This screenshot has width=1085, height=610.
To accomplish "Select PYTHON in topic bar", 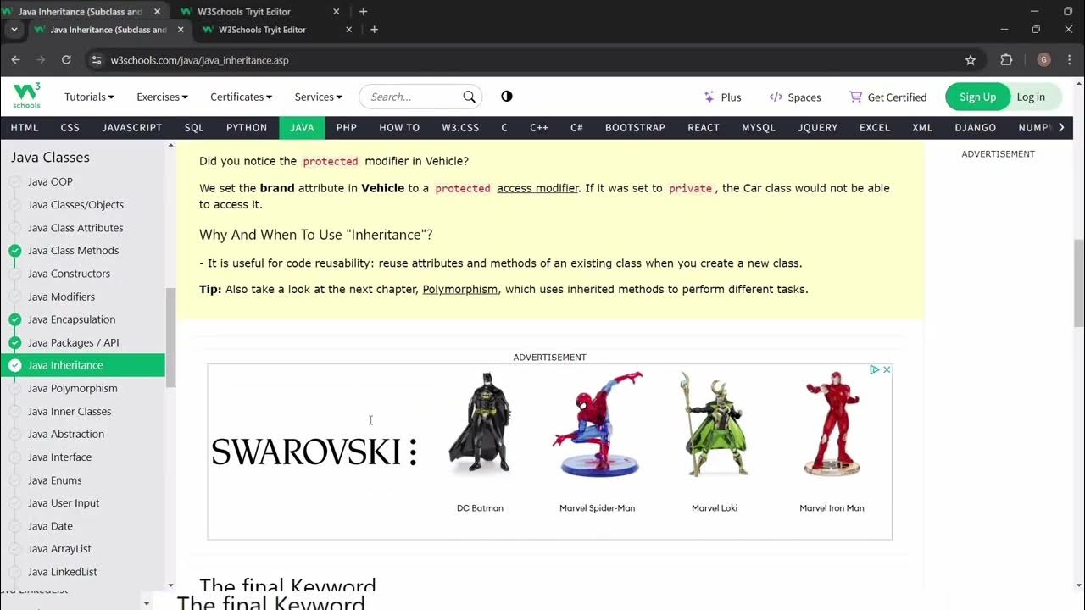I will tap(247, 127).
